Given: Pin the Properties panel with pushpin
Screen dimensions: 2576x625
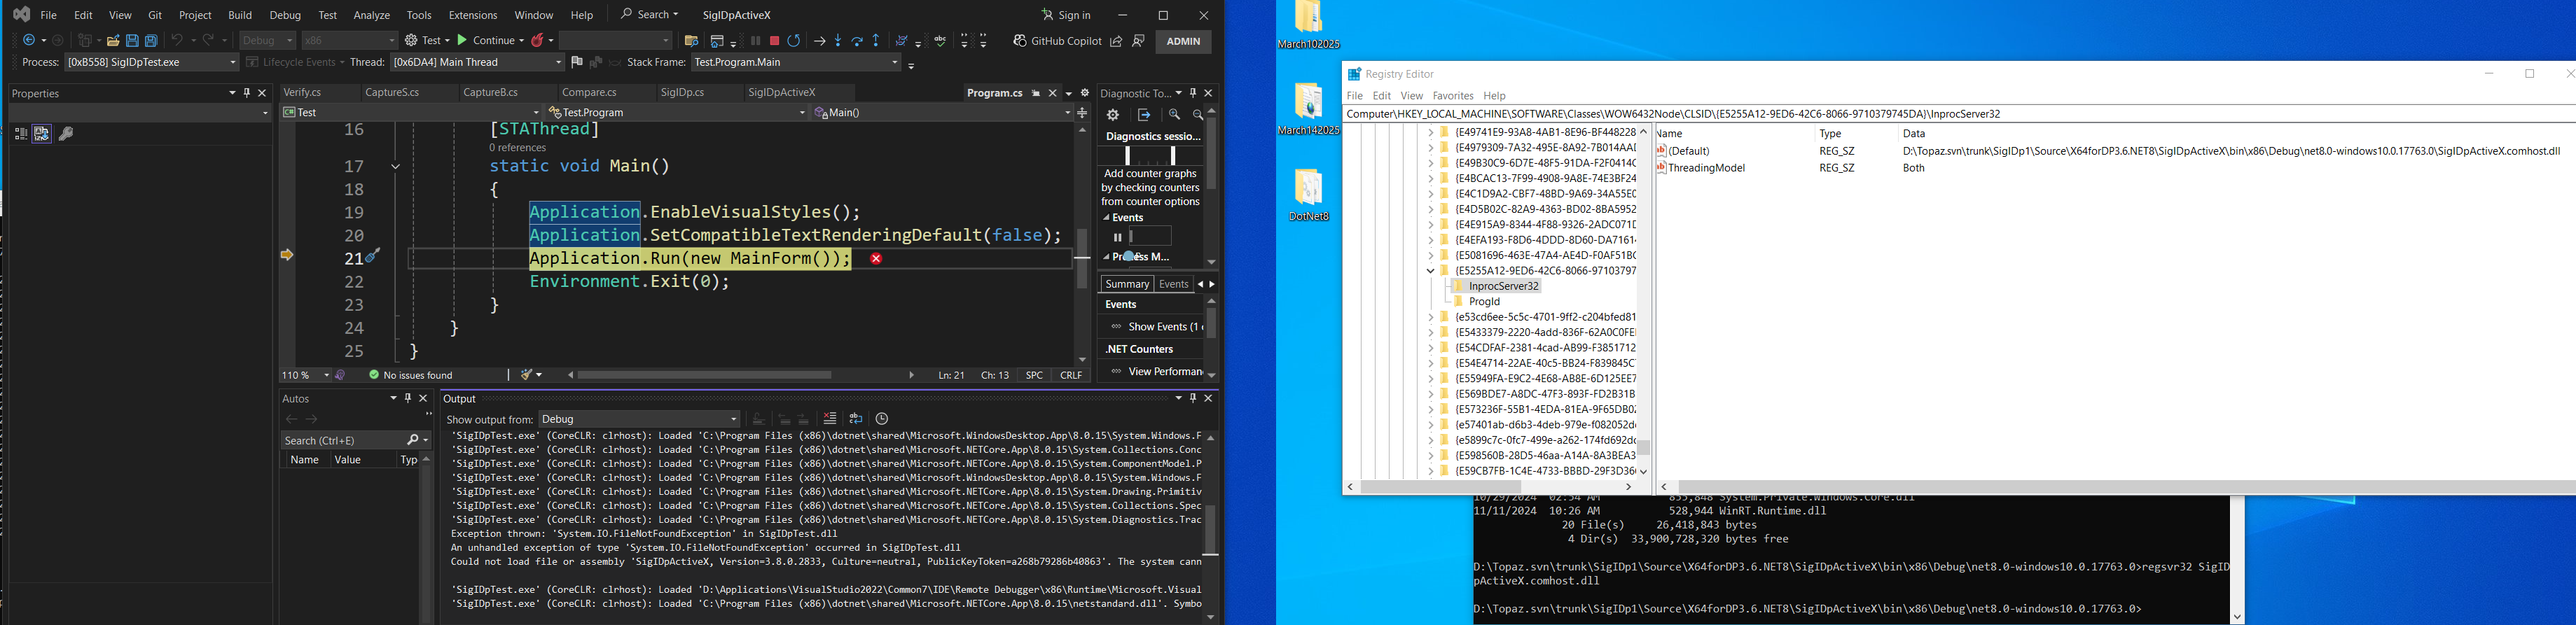Looking at the screenshot, I should click(247, 93).
